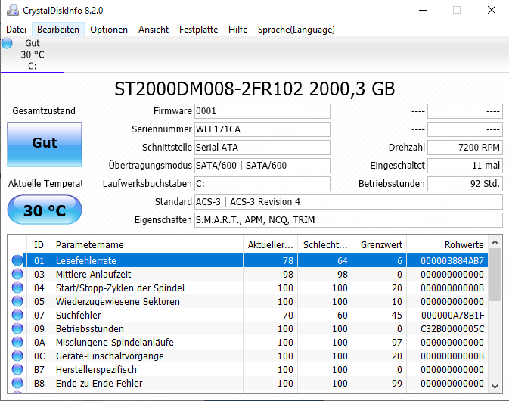Screen dimensions: 509x401
Task: Click the status orb for Ende-zu-Ende-Fehler row
Action: [x=17, y=383]
